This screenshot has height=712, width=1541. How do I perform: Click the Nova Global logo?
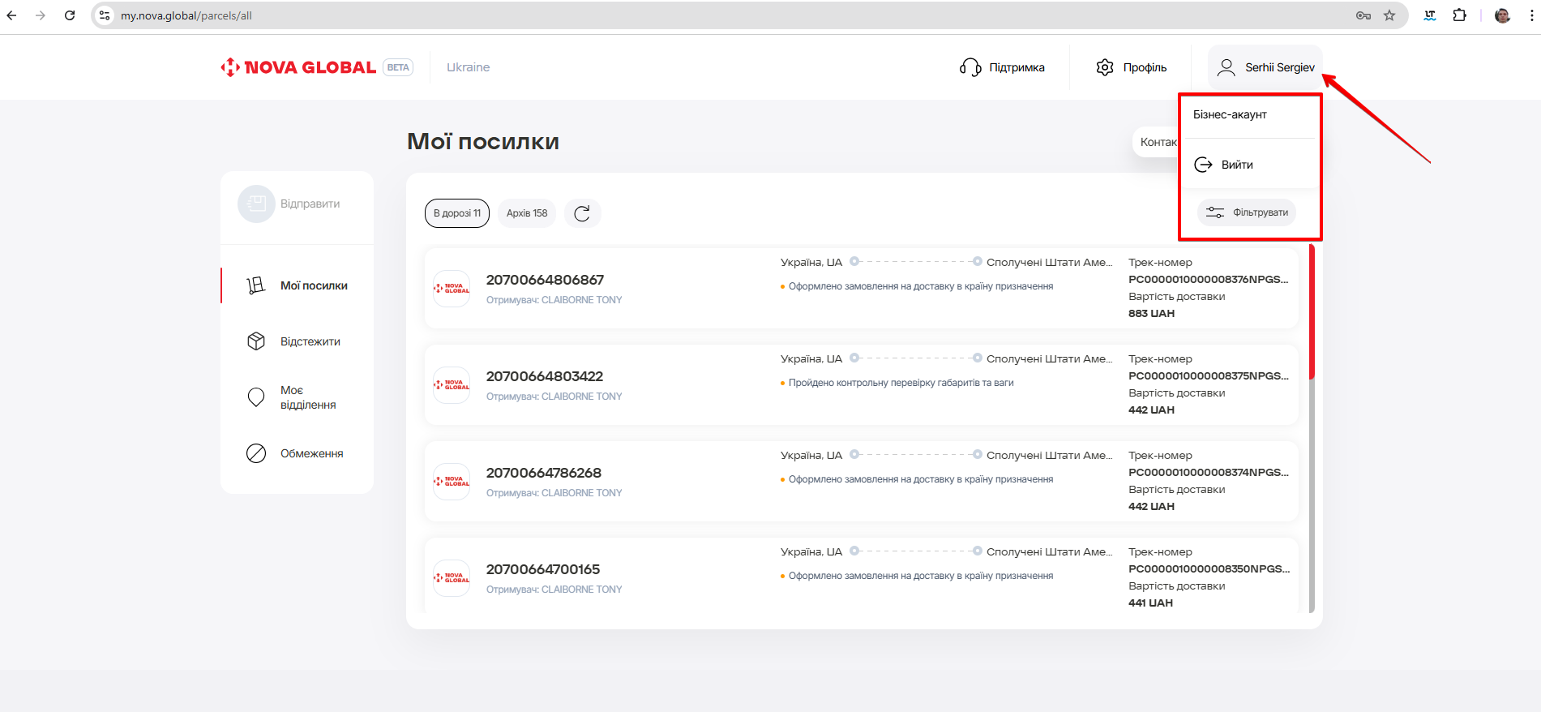(298, 67)
